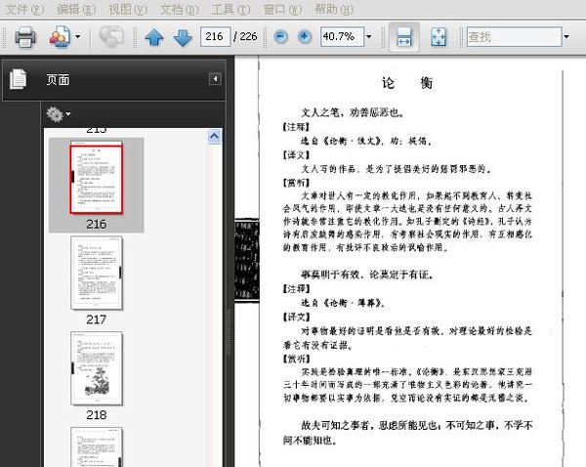
Task: Open the zoom percentage dropdown
Action: (369, 37)
